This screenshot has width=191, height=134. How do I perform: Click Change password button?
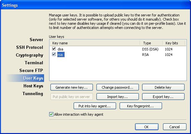tap(118, 87)
